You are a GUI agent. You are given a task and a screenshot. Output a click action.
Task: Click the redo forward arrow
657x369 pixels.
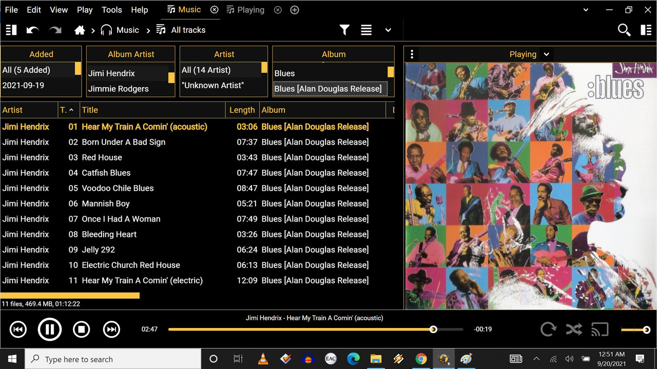click(x=55, y=30)
